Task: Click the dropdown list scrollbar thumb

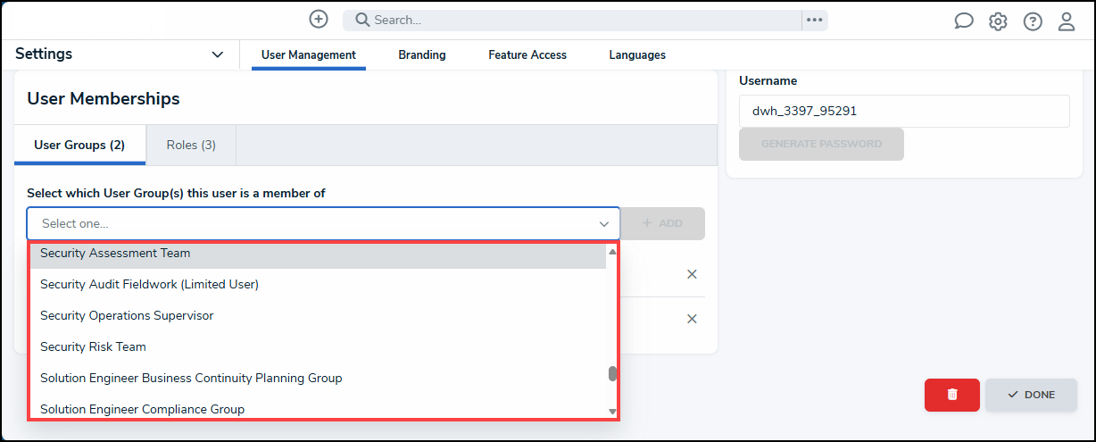Action: pos(612,373)
